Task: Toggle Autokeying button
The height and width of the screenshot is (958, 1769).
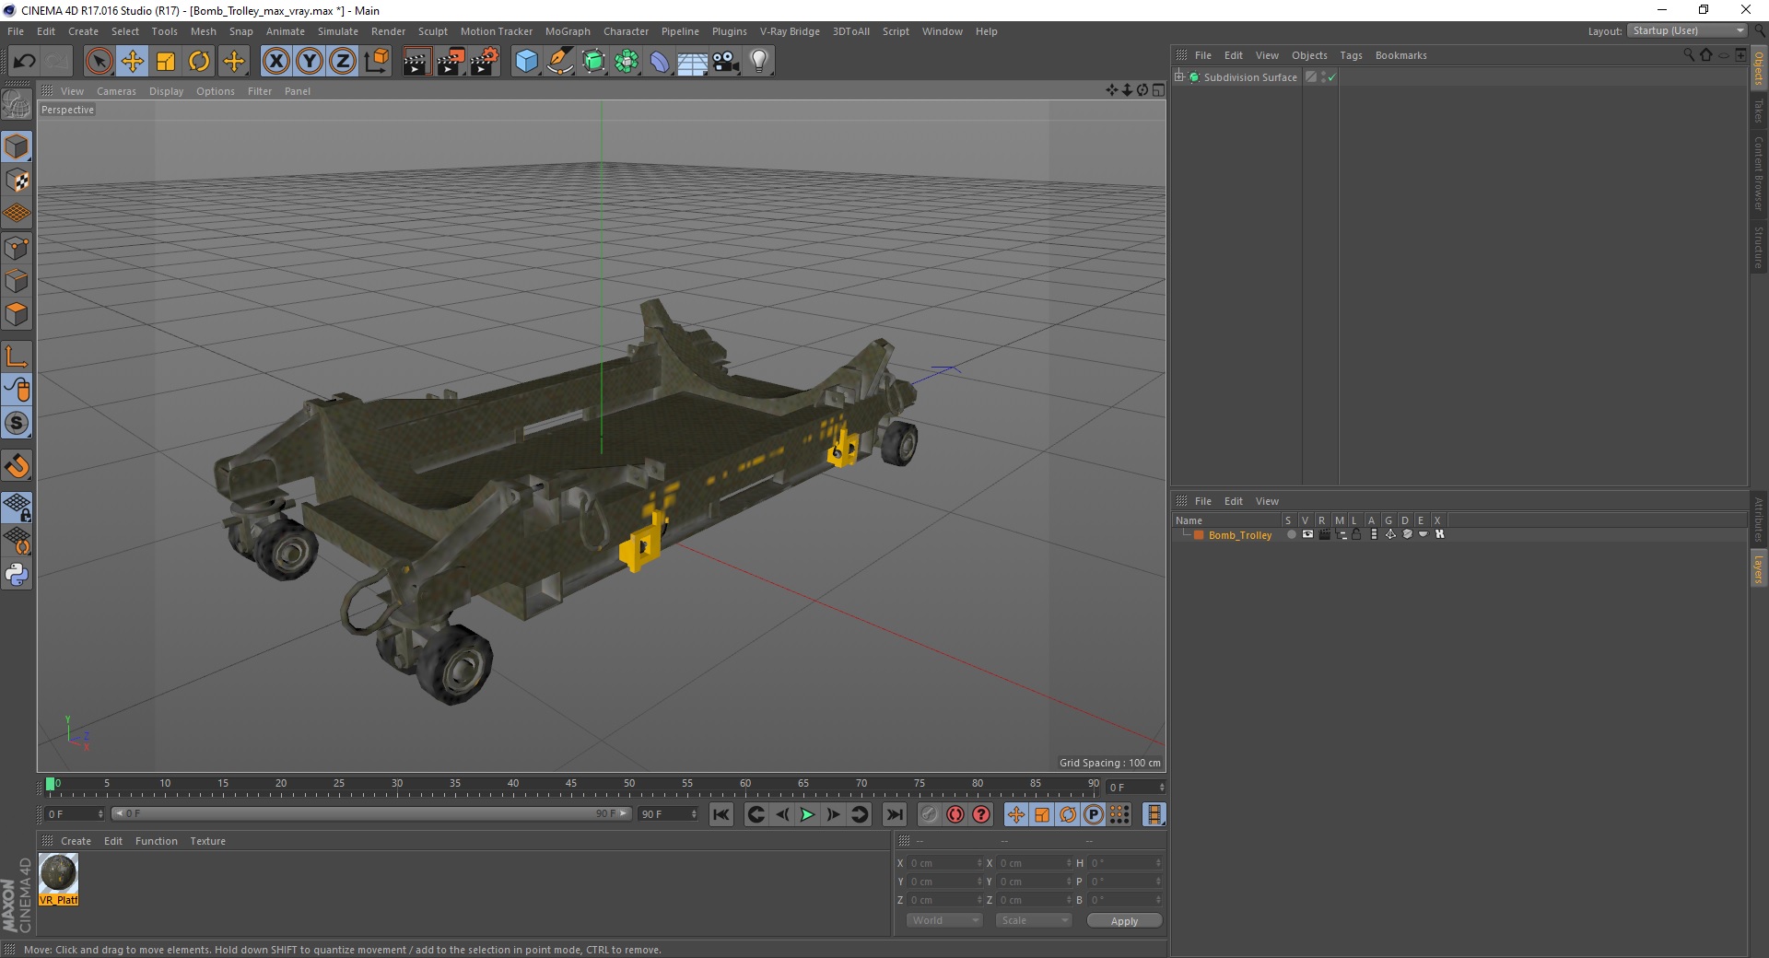Action: click(x=955, y=814)
